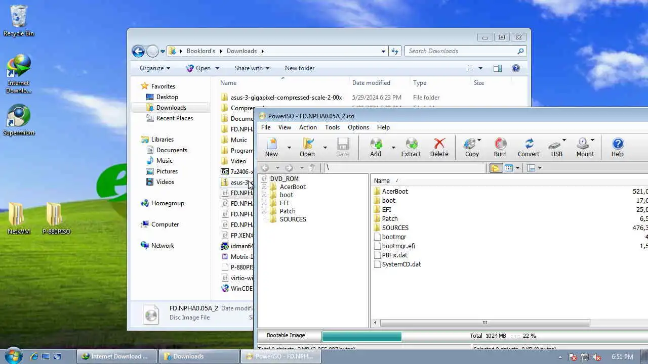
Task: Click the Internet Explorer taskbar icon
Action: (34, 356)
